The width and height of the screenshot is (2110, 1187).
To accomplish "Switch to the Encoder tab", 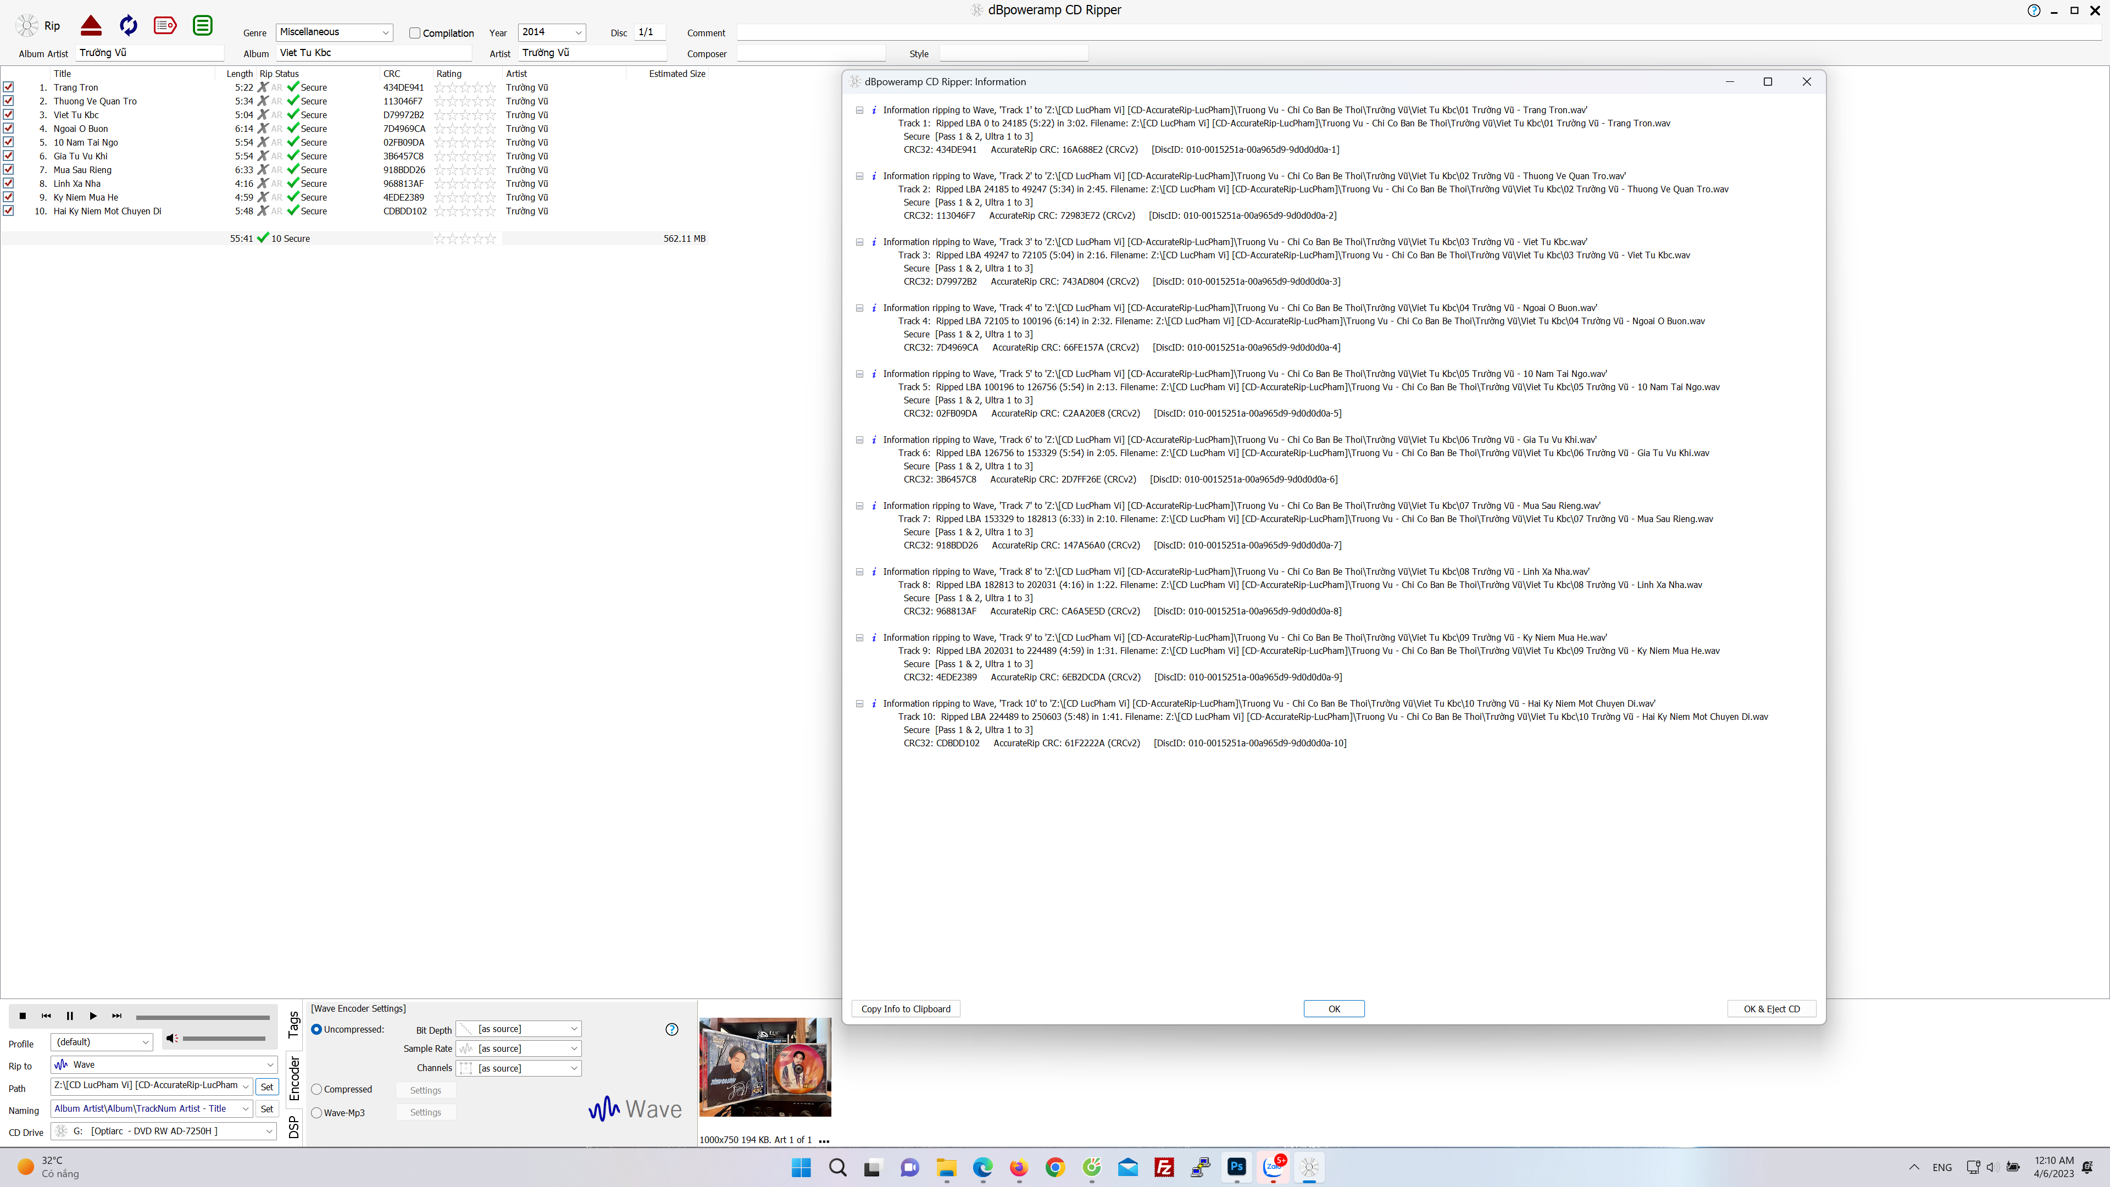I will (294, 1077).
